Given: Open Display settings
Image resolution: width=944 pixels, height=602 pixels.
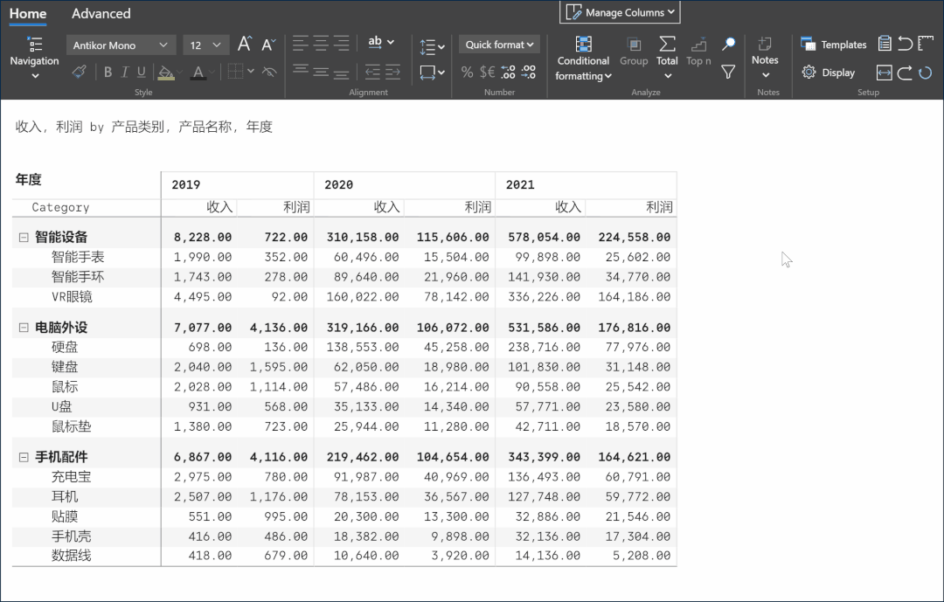Looking at the screenshot, I should [829, 73].
